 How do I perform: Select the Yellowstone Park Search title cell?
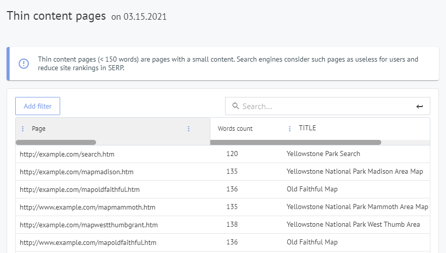coord(323,154)
